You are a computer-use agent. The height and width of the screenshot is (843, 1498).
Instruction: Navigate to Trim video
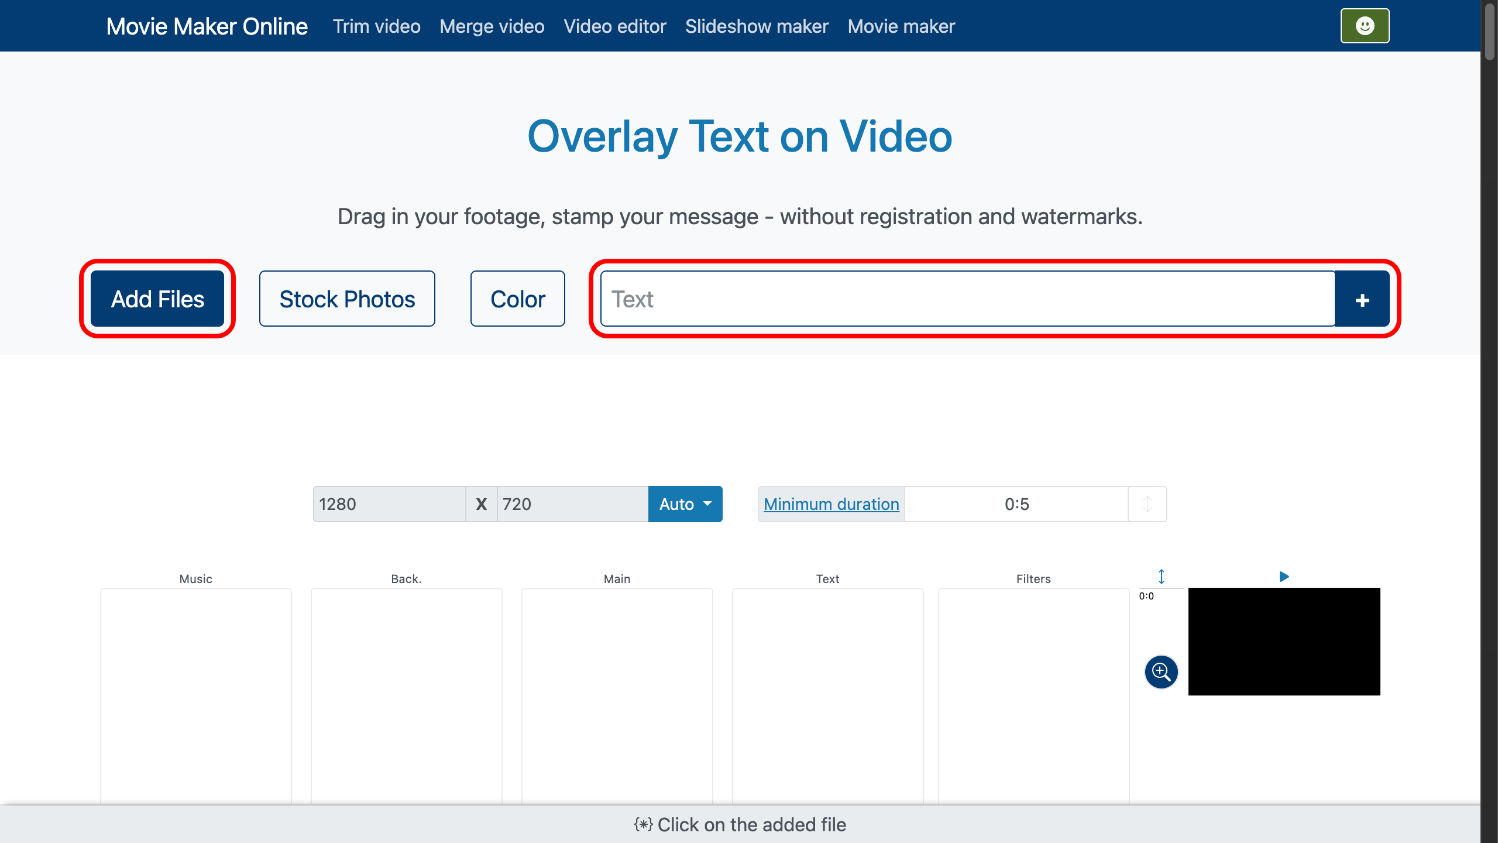(x=376, y=26)
